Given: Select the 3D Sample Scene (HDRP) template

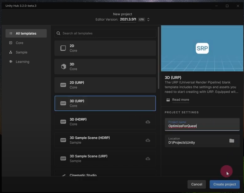Looking at the screenshot, I should click(105, 140).
